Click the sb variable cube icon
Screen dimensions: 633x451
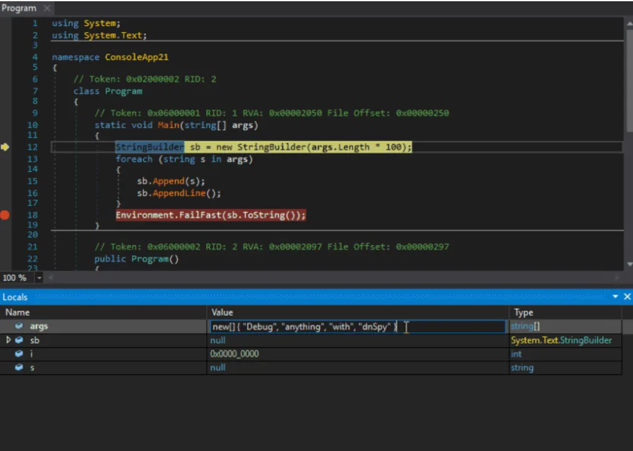[19, 340]
